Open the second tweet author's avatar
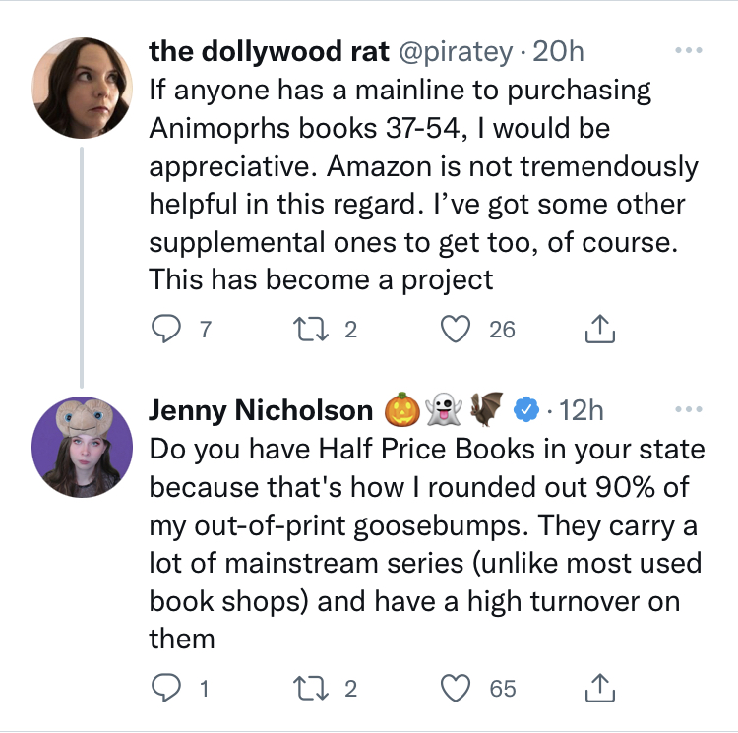 click(83, 447)
